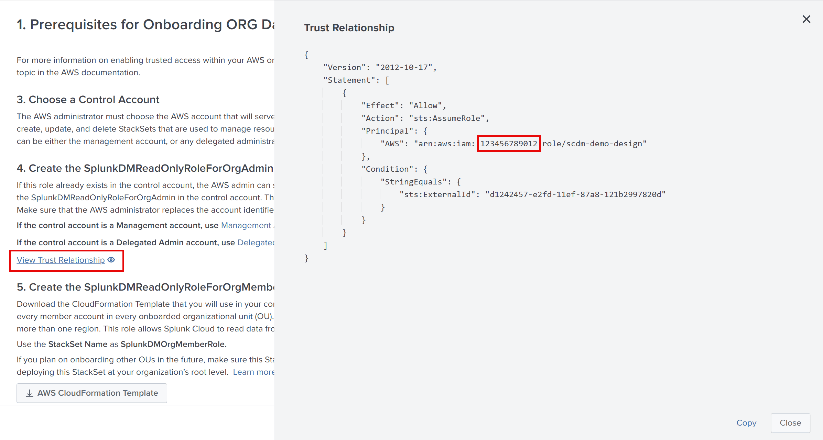Click the "Condition" line in the JSON
823x440 pixels.
[x=394, y=169]
